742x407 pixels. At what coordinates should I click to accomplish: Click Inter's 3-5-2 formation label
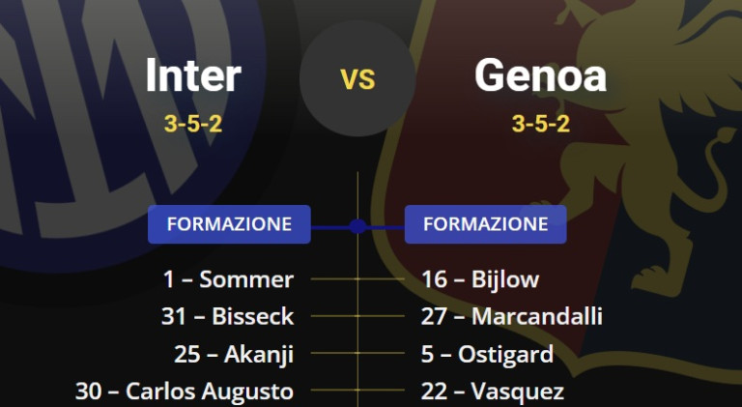coord(193,122)
